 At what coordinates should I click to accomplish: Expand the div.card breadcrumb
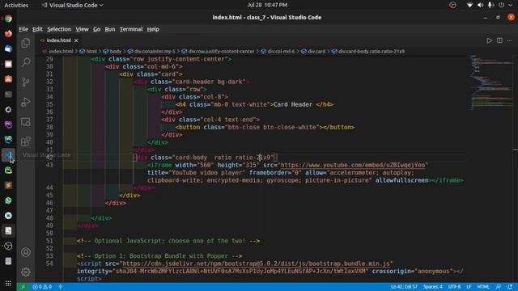(x=316, y=52)
